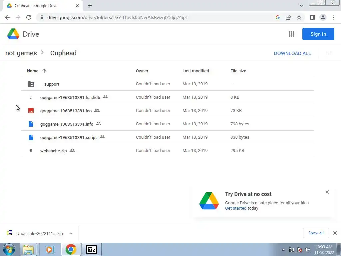Click the Sign in button
The height and width of the screenshot is (256, 341).
318,34
